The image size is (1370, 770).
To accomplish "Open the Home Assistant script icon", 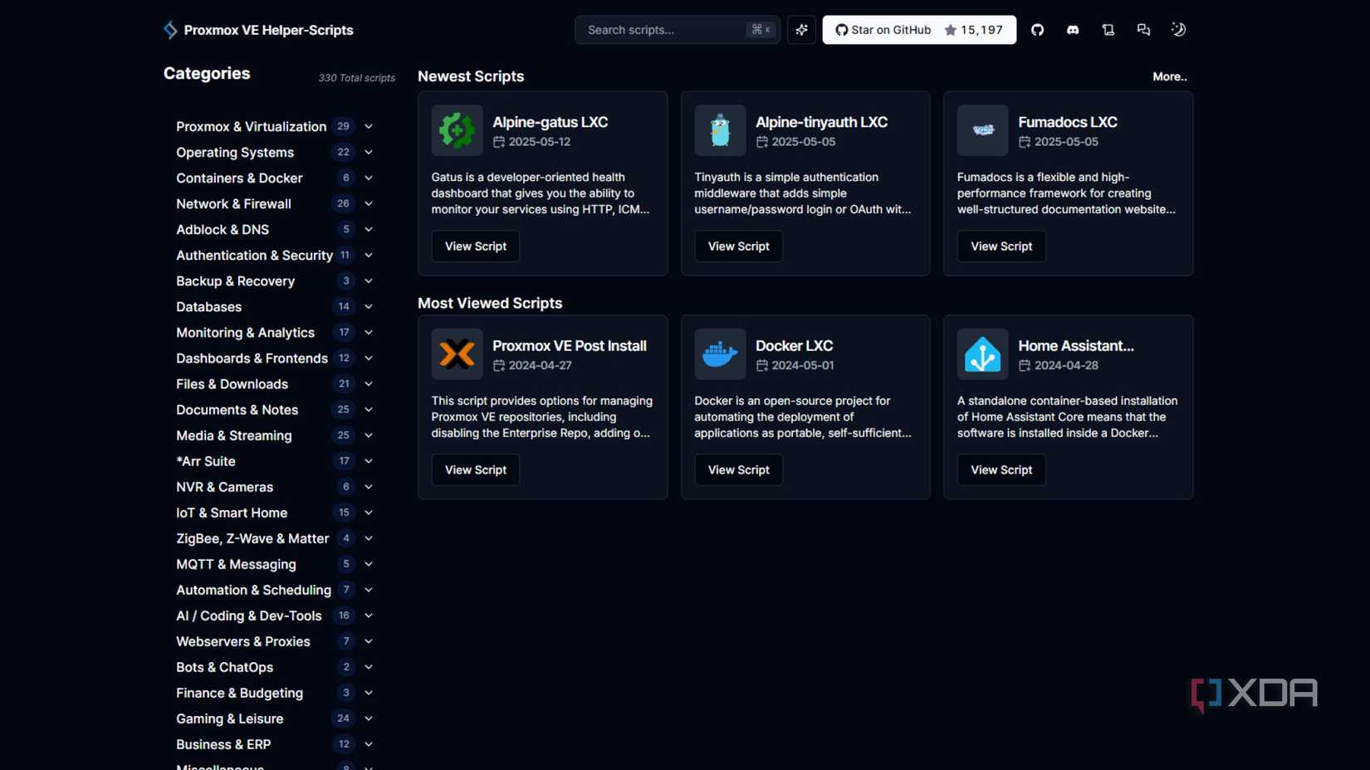I will point(981,353).
